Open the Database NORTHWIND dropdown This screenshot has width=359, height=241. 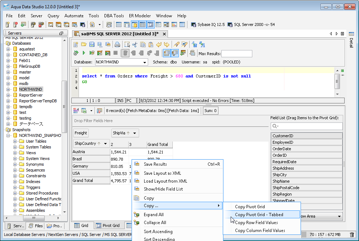pyautogui.click(x=145, y=62)
